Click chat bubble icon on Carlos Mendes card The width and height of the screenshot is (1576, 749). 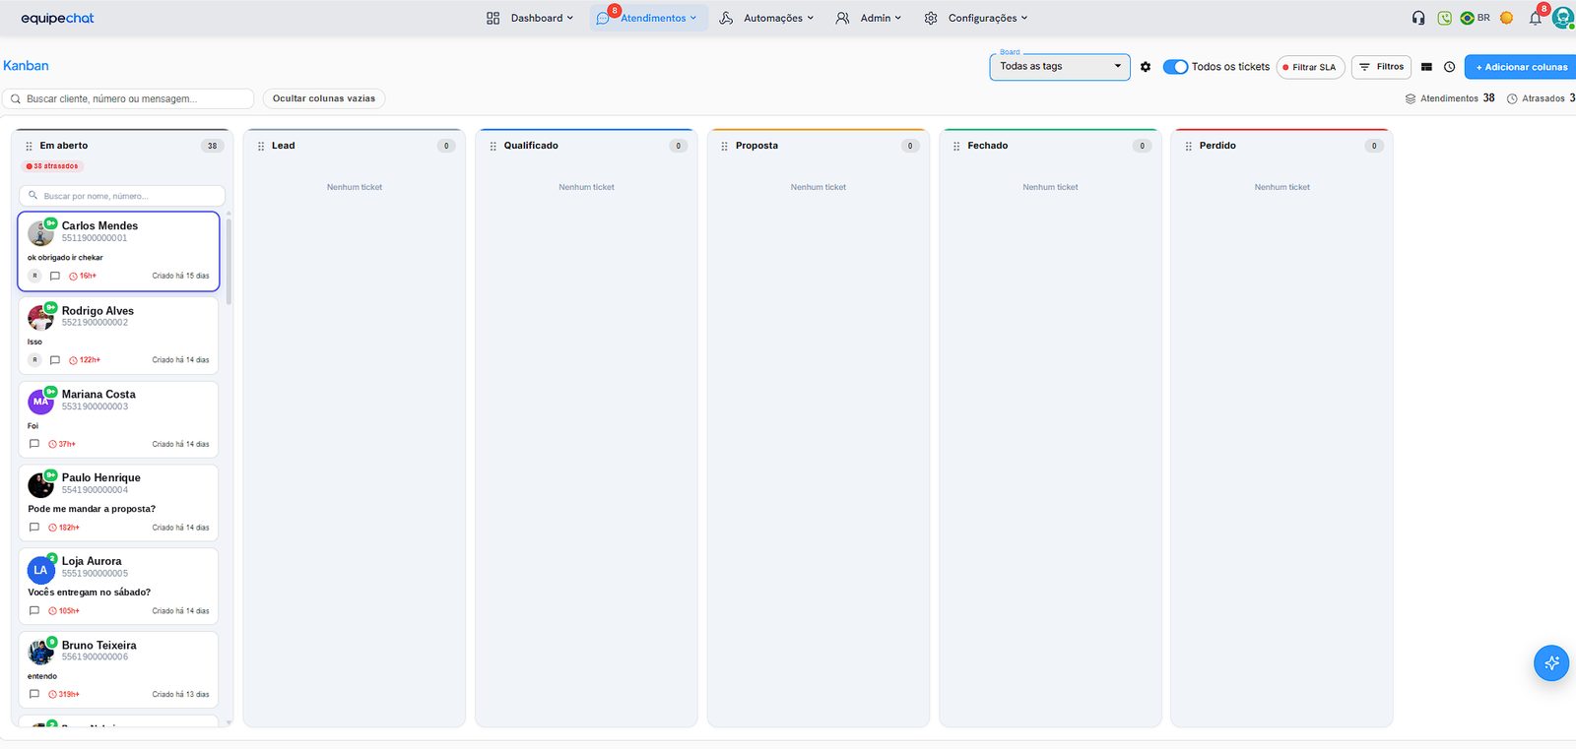point(55,276)
